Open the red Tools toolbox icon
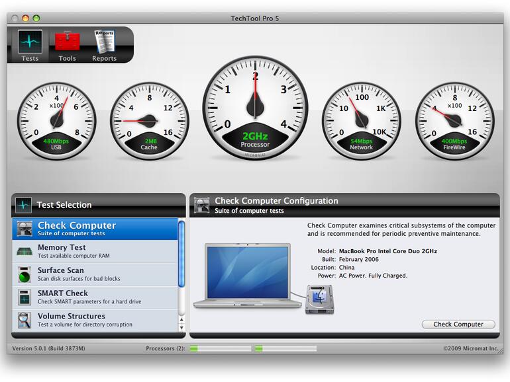Viewport: 510px width, 382px height. point(67,41)
